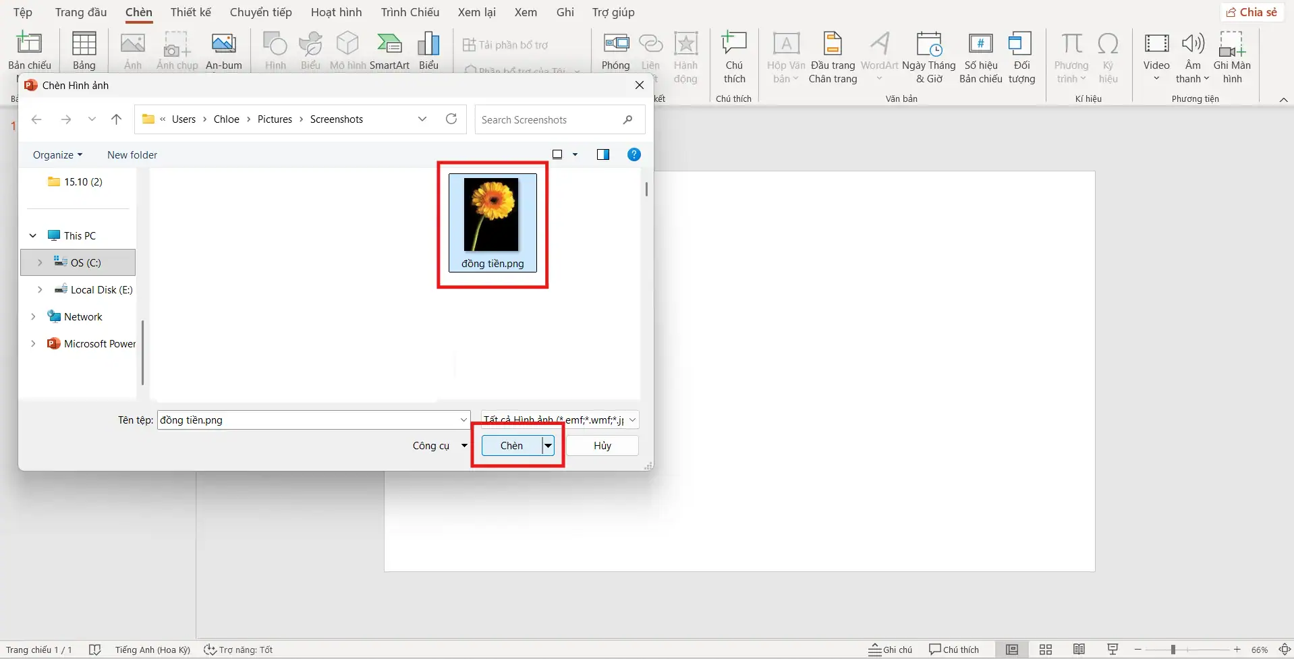Toggle Ghi chú notes in status bar
1294x659 pixels.
[890, 650]
